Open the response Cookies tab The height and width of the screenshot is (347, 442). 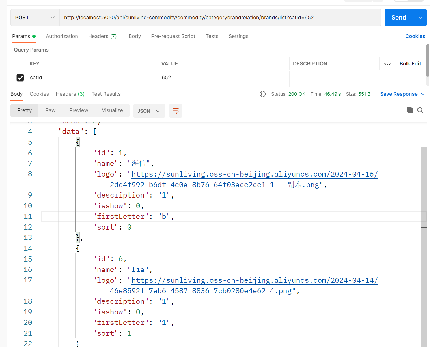[x=39, y=94]
